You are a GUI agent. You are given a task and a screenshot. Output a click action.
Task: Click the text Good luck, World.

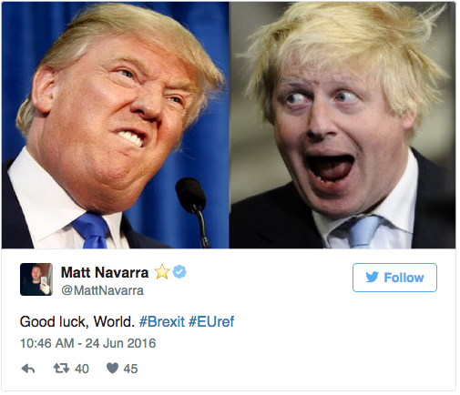[77, 321]
